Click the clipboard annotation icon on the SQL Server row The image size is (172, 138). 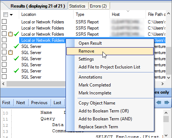[x=11, y=52]
